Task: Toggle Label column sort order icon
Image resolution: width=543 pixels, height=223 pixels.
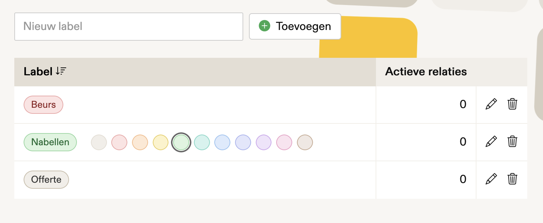Action: 61,71
